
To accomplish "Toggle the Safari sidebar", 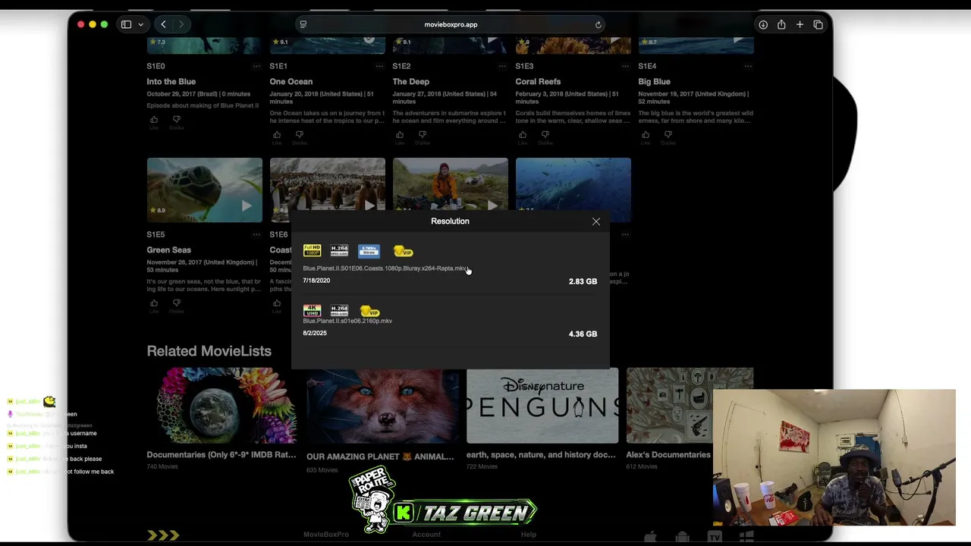I will coord(126,24).
